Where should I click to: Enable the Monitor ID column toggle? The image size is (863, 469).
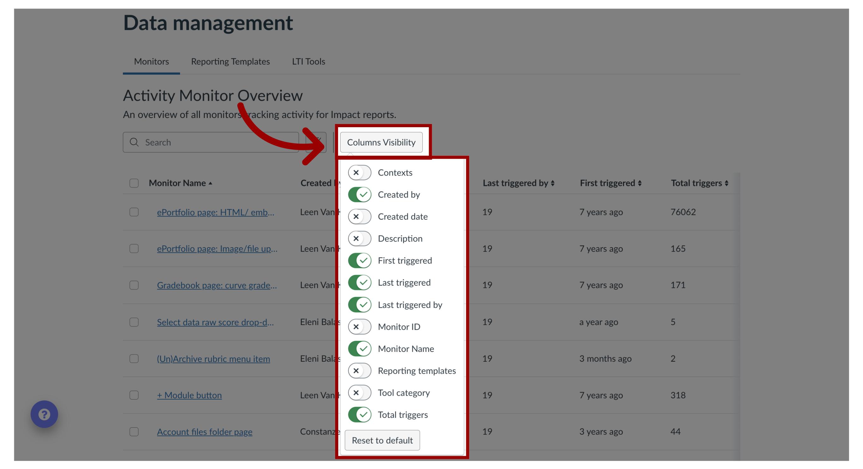359,327
